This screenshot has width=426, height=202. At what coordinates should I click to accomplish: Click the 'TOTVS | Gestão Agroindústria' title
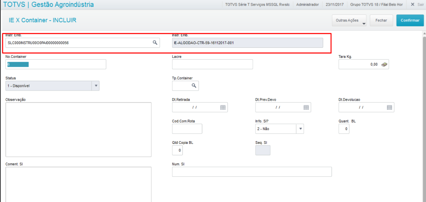click(x=49, y=4)
